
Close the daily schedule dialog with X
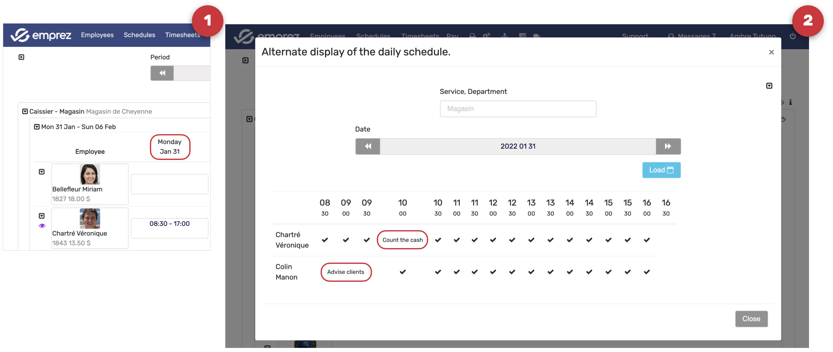tap(771, 52)
